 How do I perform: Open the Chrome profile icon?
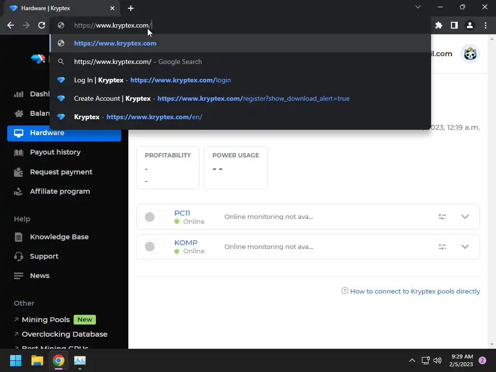[470, 25]
